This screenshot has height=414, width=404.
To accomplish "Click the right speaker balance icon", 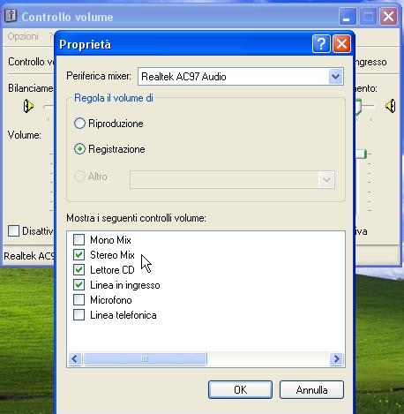I will coord(391,106).
